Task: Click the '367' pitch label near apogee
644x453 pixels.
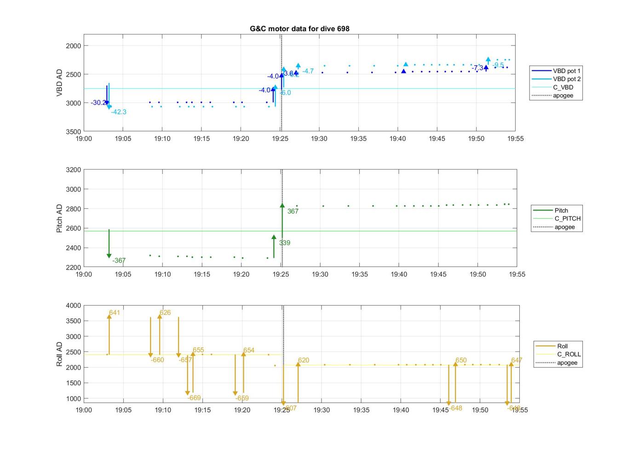Action: (293, 211)
